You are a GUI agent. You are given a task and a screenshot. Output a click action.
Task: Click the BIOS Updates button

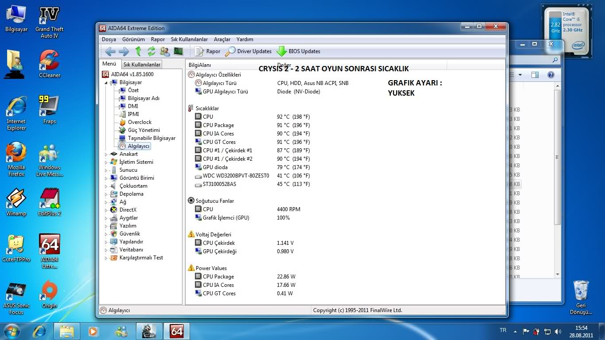299,51
